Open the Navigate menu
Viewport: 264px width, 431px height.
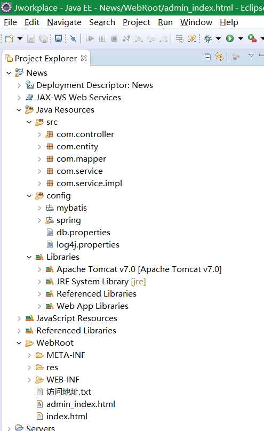[65, 22]
